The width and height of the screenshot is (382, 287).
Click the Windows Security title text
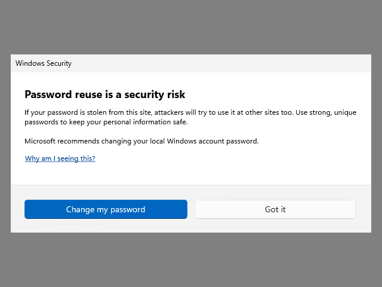coord(44,63)
